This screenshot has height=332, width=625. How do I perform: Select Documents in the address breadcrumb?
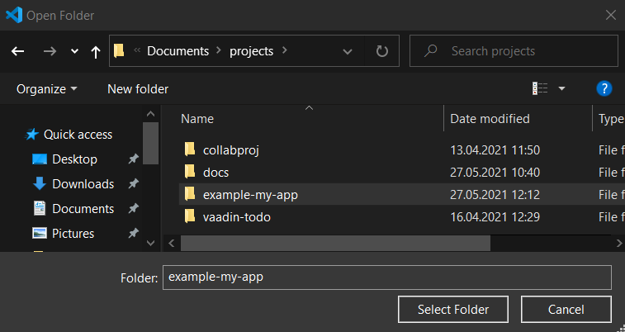pyautogui.click(x=178, y=51)
